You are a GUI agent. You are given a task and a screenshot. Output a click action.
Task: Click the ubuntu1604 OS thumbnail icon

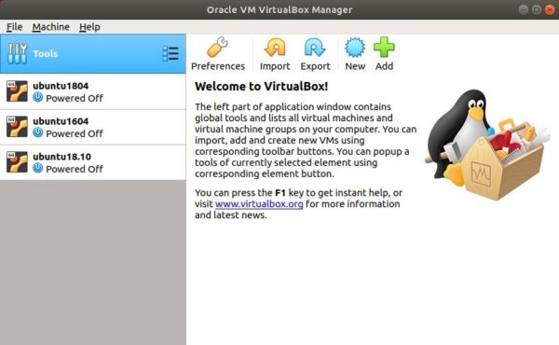(x=17, y=127)
